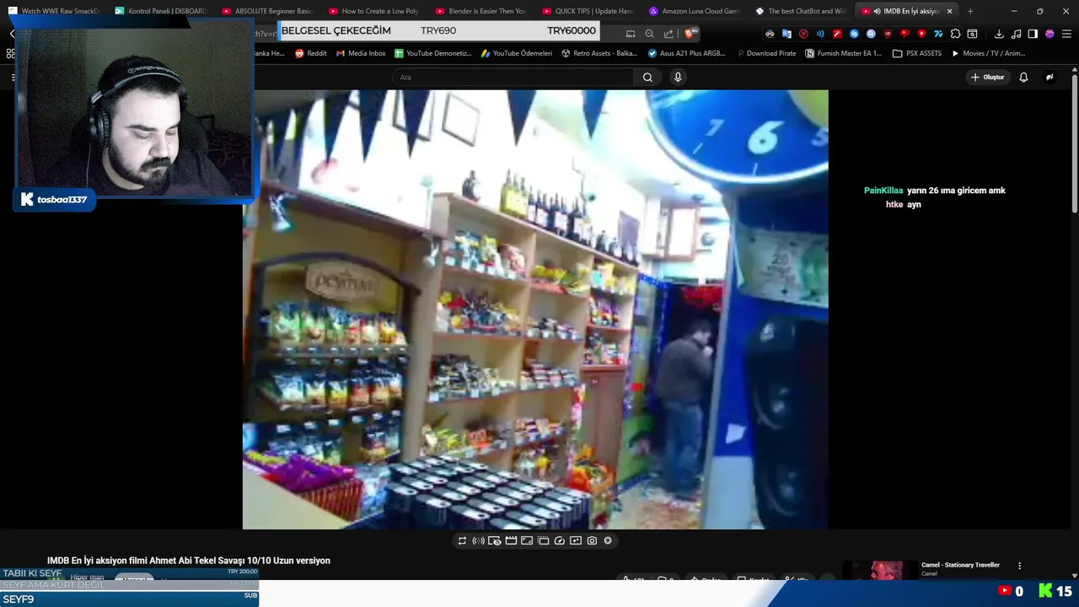Click the Google Translate extension icon
This screenshot has width=1079, height=607.
click(x=786, y=34)
